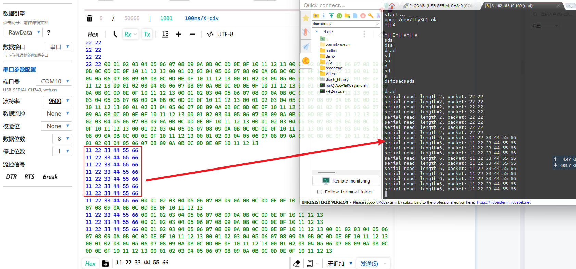Image resolution: width=576 pixels, height=269 pixels.
Task: Click the paper plane Macros sidebar icon
Action: point(306,46)
